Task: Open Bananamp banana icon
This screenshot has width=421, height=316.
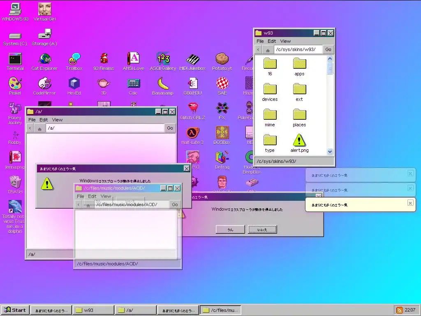Action: [163, 86]
